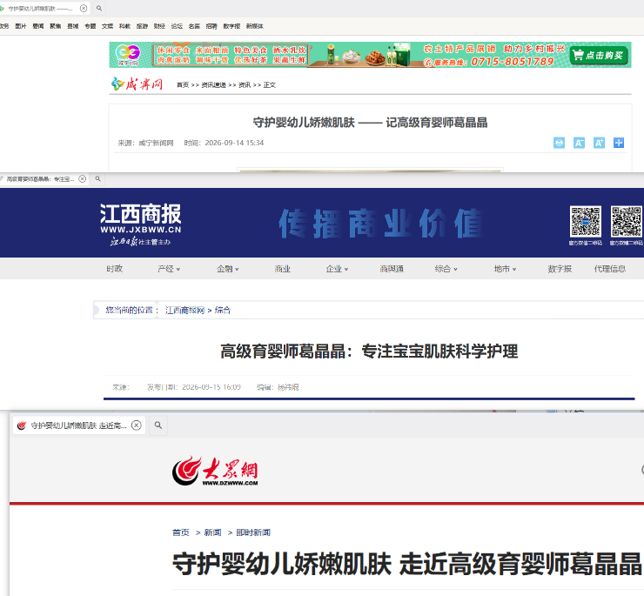
Task: Open 科教 in Xianning top navigation
Action: coord(124,26)
